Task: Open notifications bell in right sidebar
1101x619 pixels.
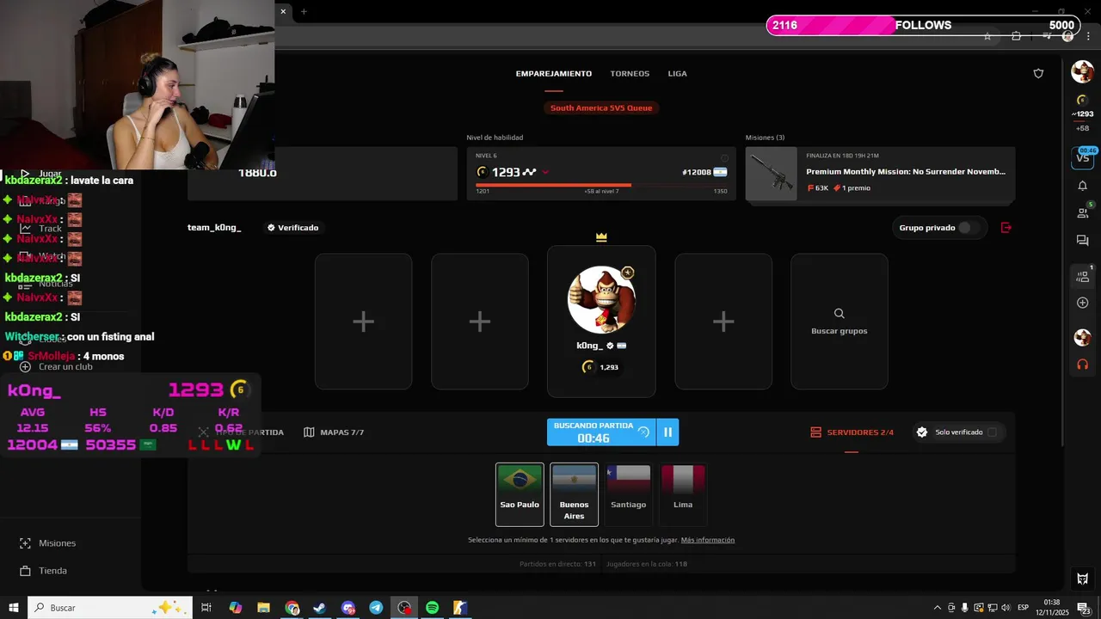Action: click(x=1082, y=186)
